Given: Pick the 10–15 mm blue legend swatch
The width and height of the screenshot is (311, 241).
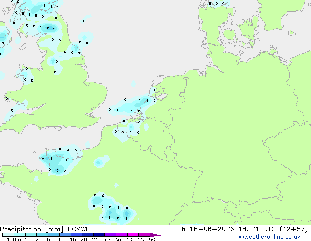Looking at the screenshot, I should (x=65, y=235).
